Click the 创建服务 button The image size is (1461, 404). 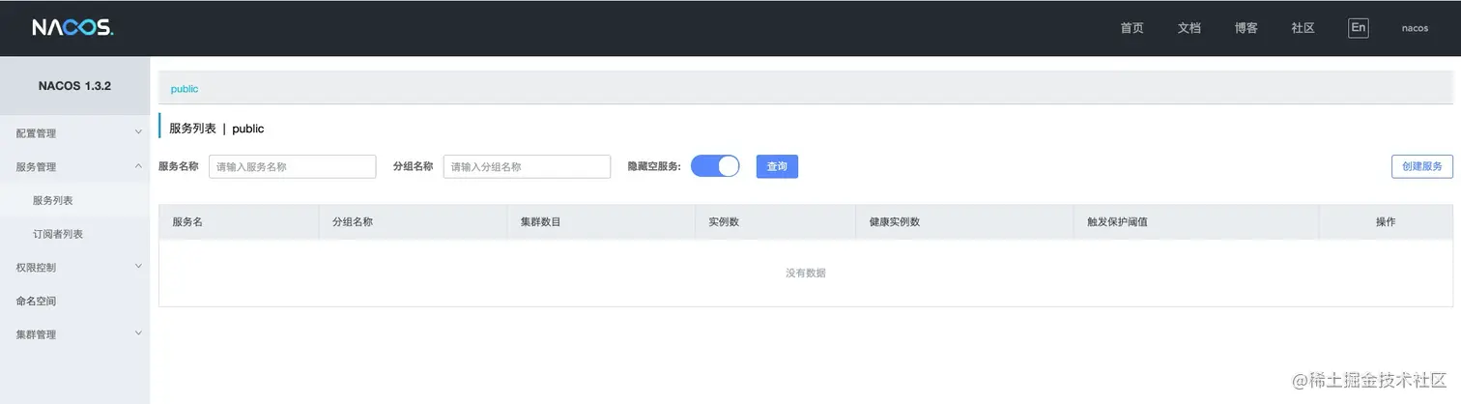click(1422, 166)
